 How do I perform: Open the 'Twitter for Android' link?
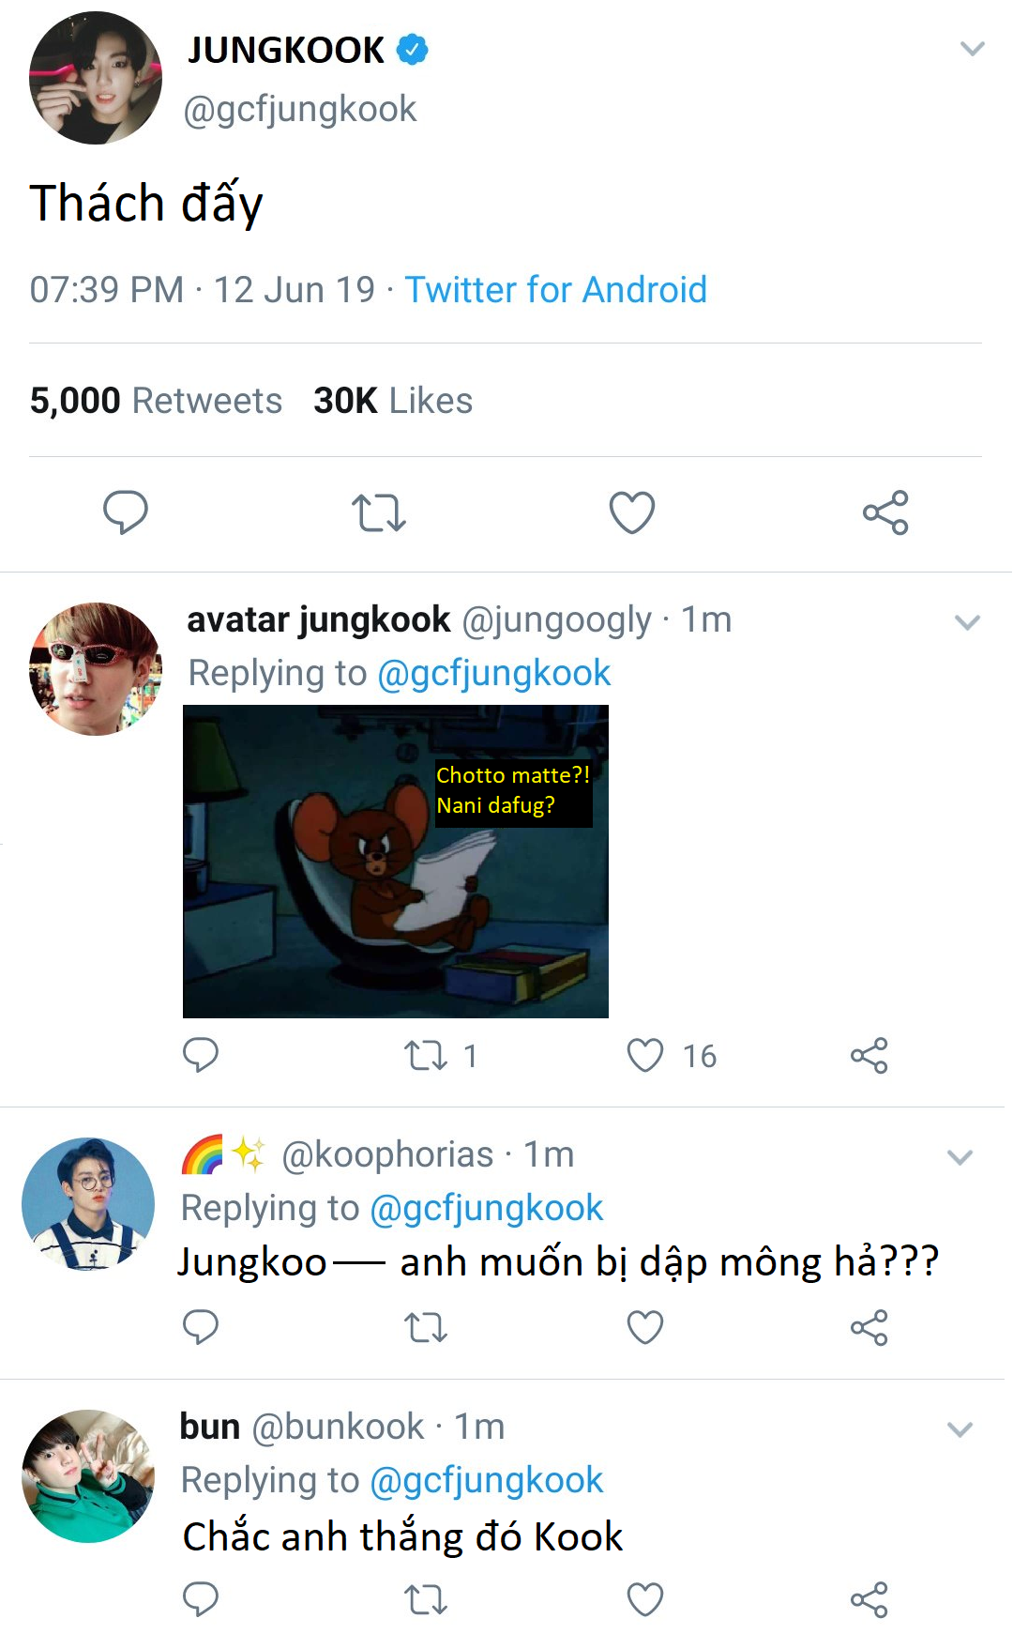pos(555,290)
